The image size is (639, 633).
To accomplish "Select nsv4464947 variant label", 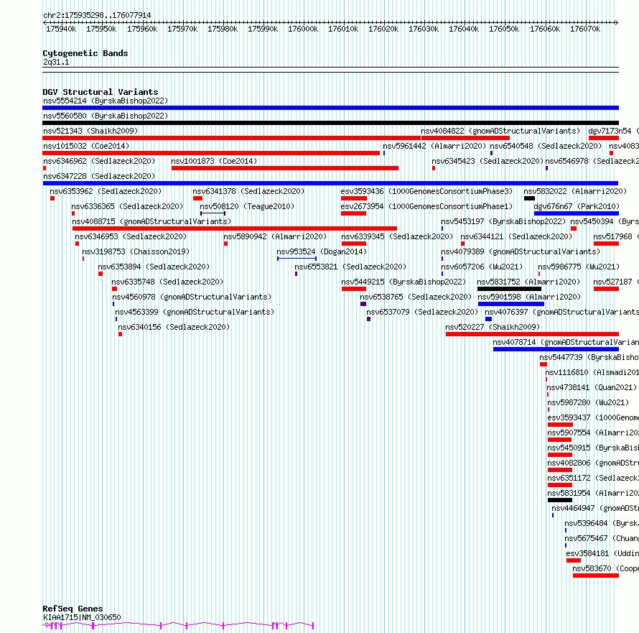I will (x=595, y=508).
